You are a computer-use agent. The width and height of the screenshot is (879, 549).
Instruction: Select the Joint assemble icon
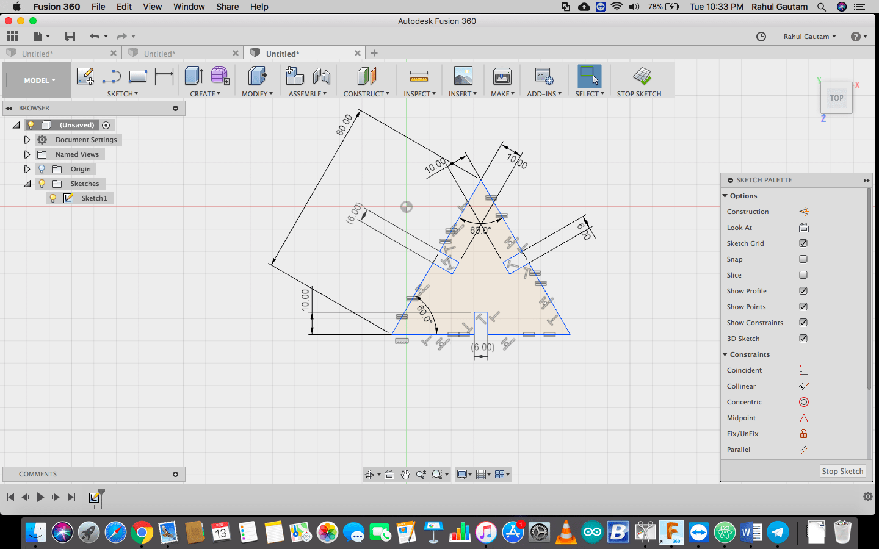321,76
